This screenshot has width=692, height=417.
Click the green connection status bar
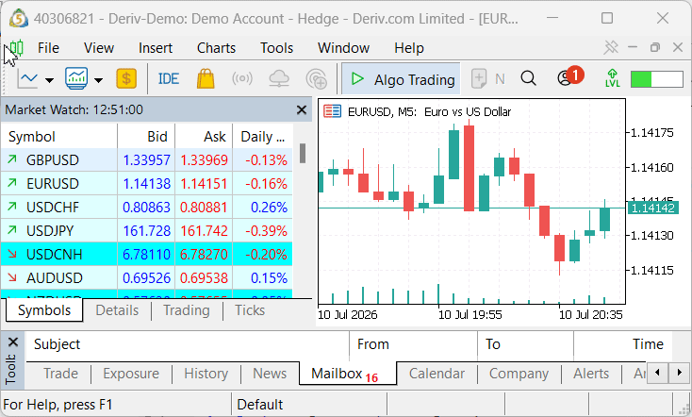[657, 79]
